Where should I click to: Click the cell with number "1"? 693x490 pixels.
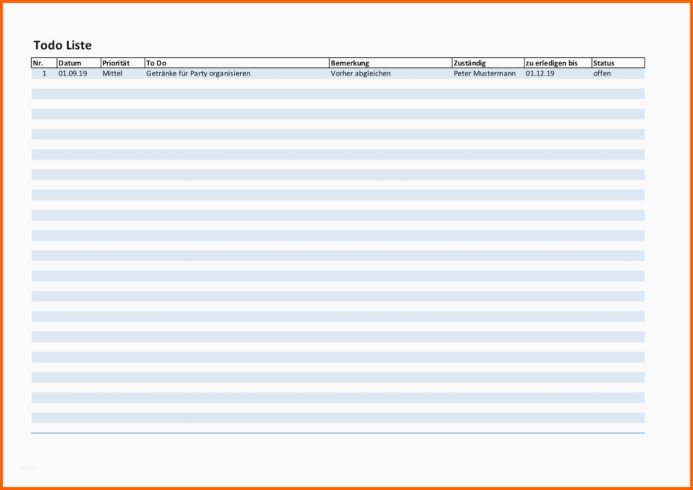tap(44, 73)
